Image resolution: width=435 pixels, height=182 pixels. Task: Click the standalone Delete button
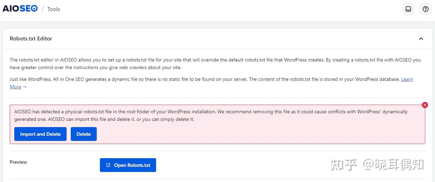[x=84, y=134]
